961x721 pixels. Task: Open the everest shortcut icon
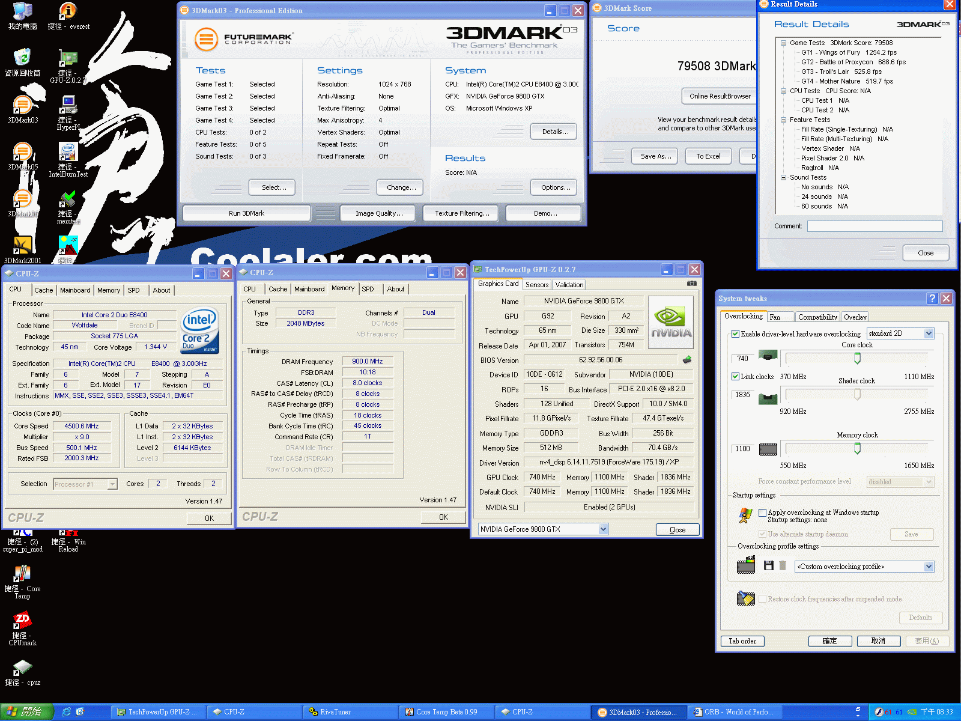pos(68,16)
